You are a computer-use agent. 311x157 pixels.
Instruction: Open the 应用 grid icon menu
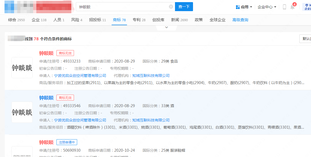[238, 7]
